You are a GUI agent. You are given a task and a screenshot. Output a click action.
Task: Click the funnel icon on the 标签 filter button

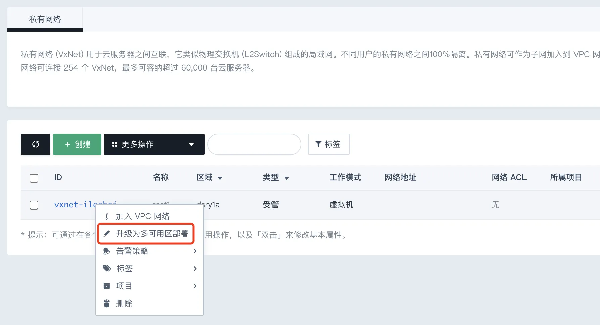pos(319,144)
